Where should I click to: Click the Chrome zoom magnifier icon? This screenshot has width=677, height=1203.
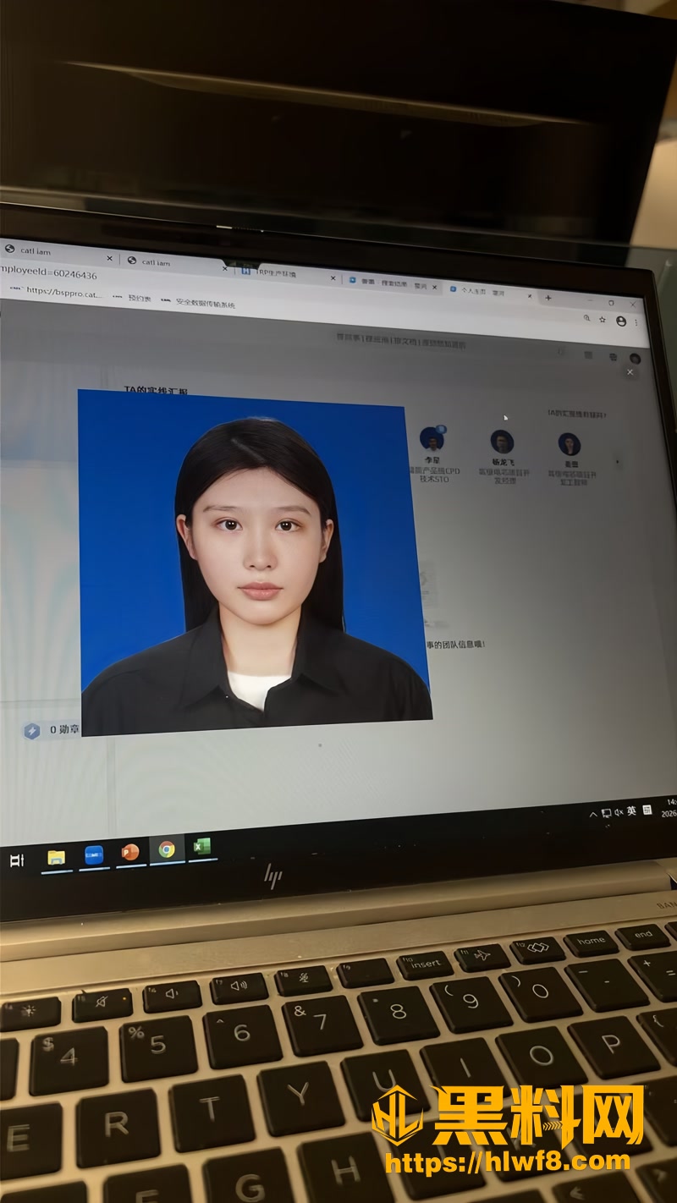click(x=586, y=317)
